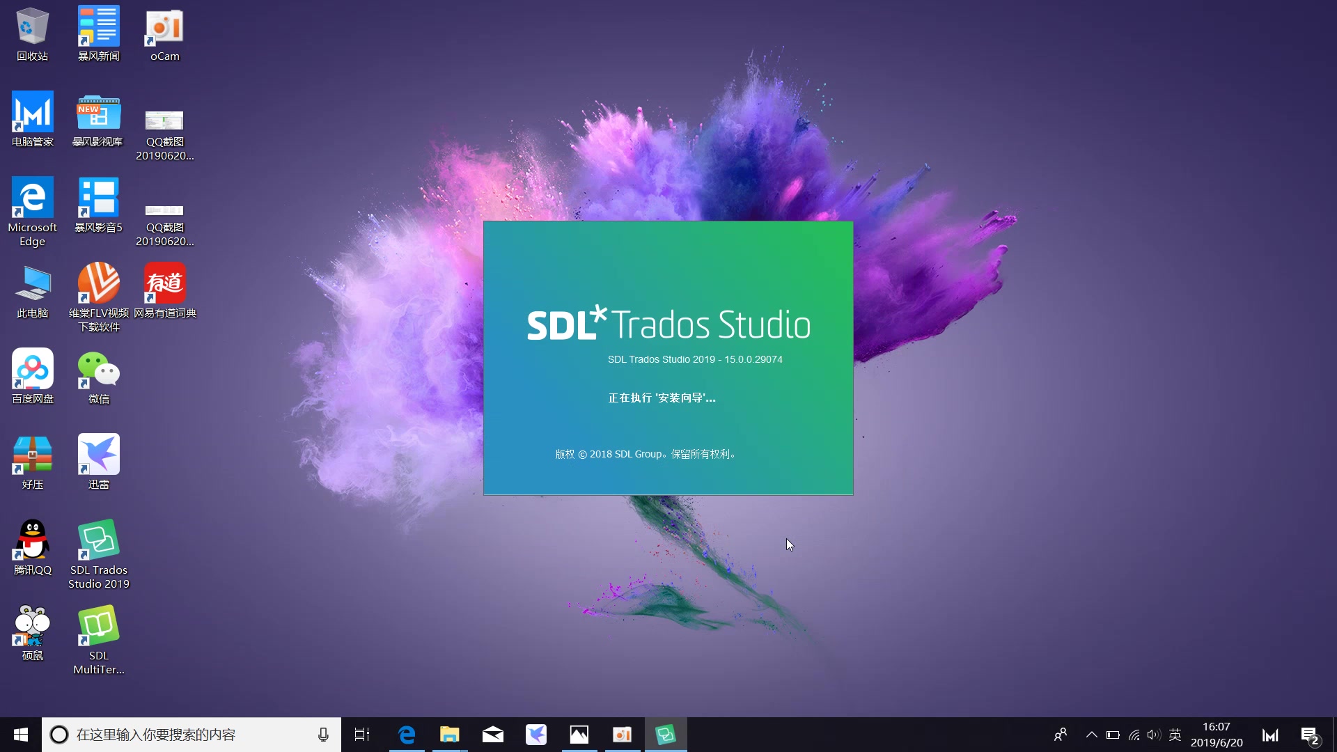Open the Action Center notifications icon
This screenshot has height=752, width=1337.
coord(1310,735)
